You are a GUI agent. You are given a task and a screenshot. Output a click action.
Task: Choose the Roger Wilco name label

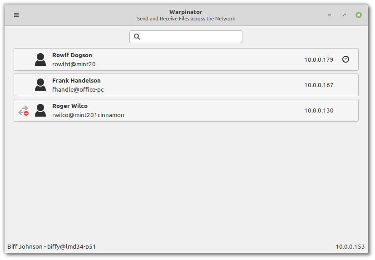pos(70,106)
